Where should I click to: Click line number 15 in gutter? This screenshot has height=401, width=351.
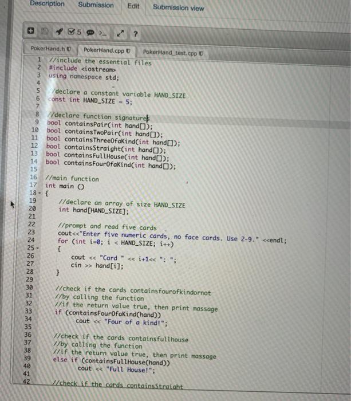click(x=33, y=169)
